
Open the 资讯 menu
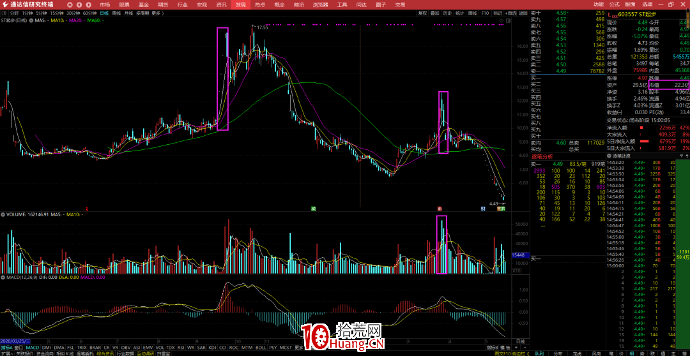pyautogui.click(x=221, y=5)
